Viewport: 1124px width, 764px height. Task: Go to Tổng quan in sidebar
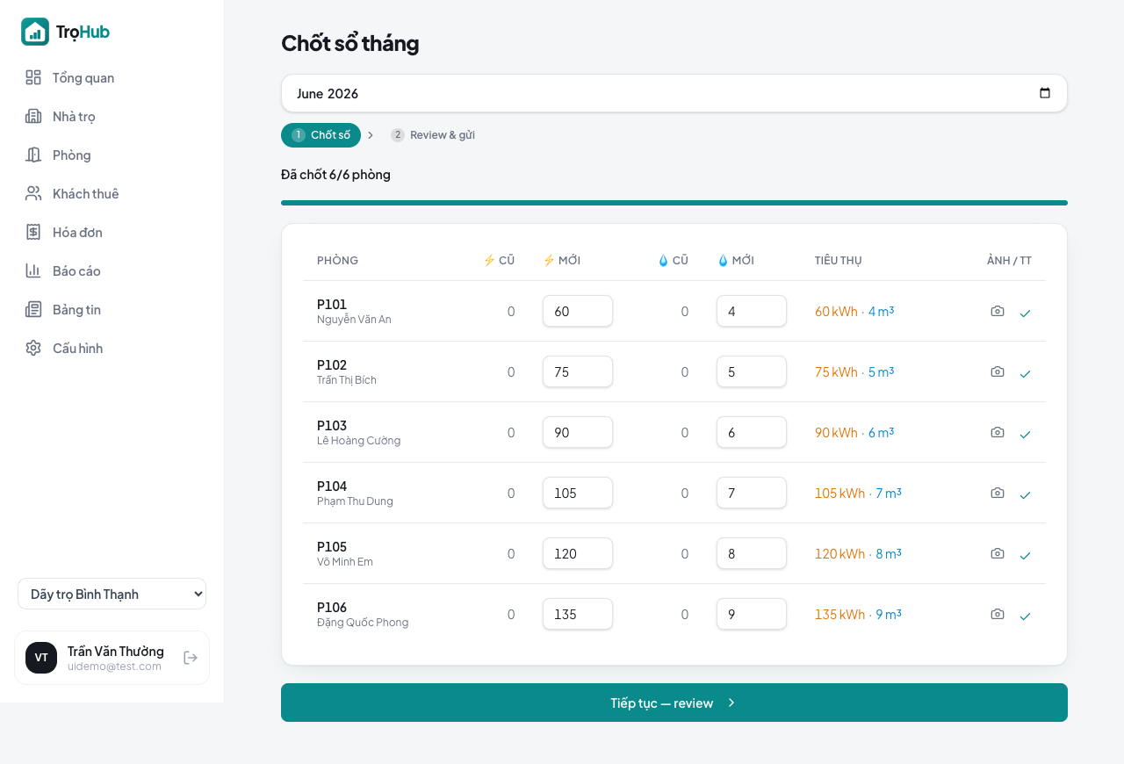point(112,77)
